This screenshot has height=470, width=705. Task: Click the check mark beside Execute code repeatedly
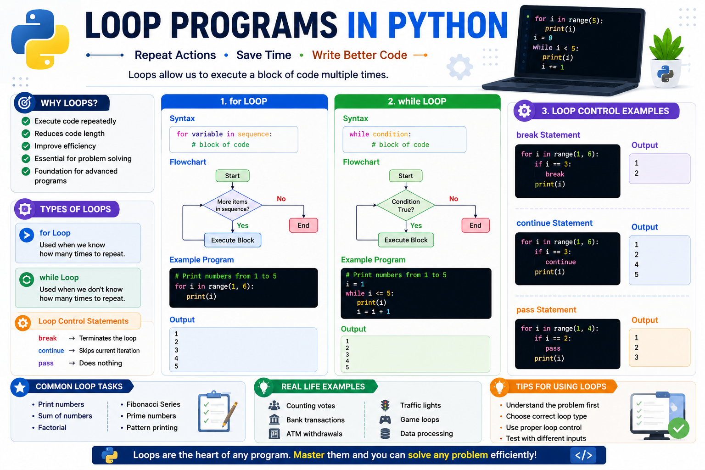click(26, 121)
